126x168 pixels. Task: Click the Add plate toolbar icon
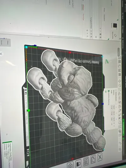[120, 62]
